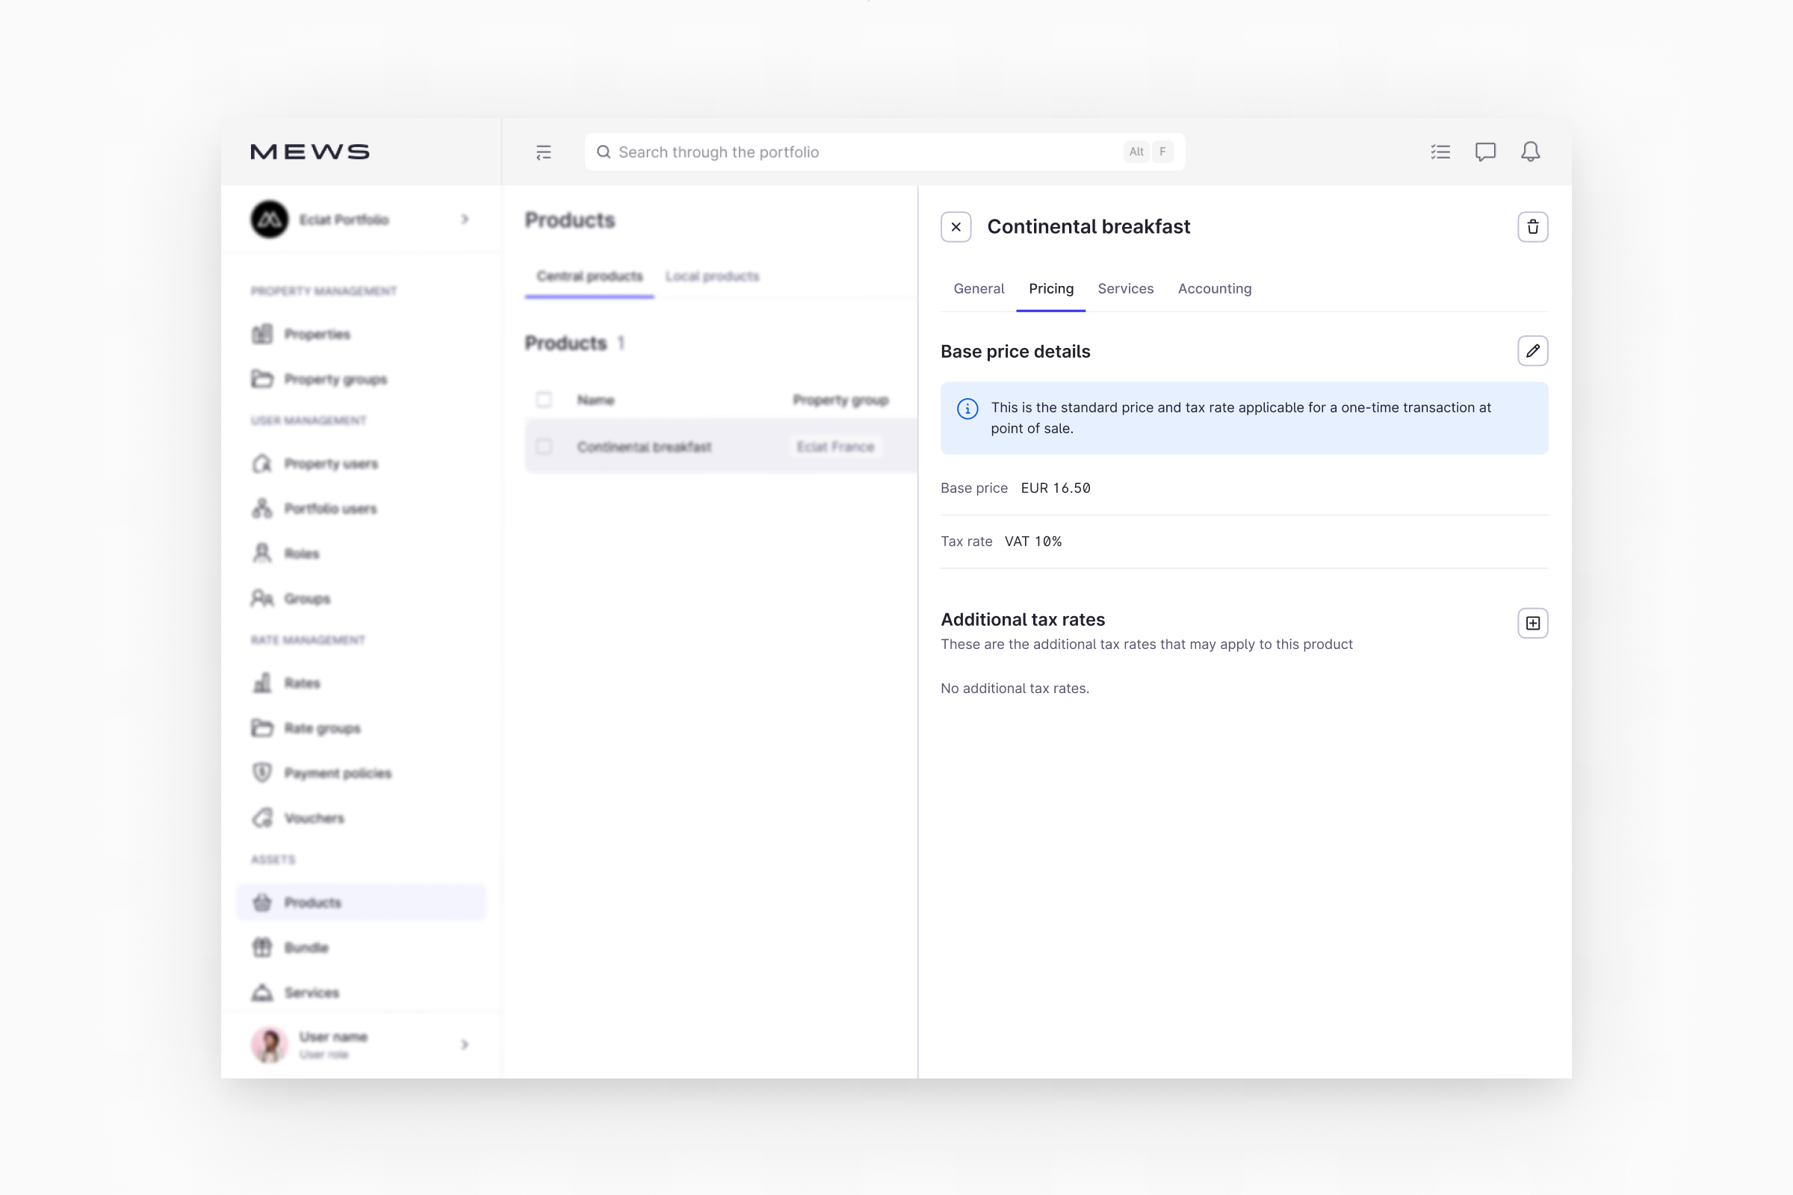Expand the User name profile chevron
Screen dimensions: 1793x1195
465,1044
